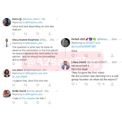This screenshot has width=122, height=122.
Task: Open more options on Linus David's tweet
Action: tap(120, 62)
